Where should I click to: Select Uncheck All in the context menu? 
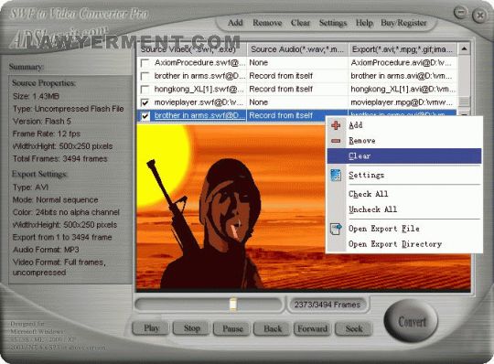[404, 209]
